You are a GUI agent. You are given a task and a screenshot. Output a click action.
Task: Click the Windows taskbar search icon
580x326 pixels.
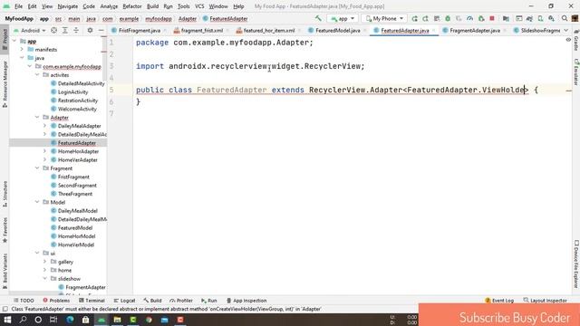tap(23, 320)
